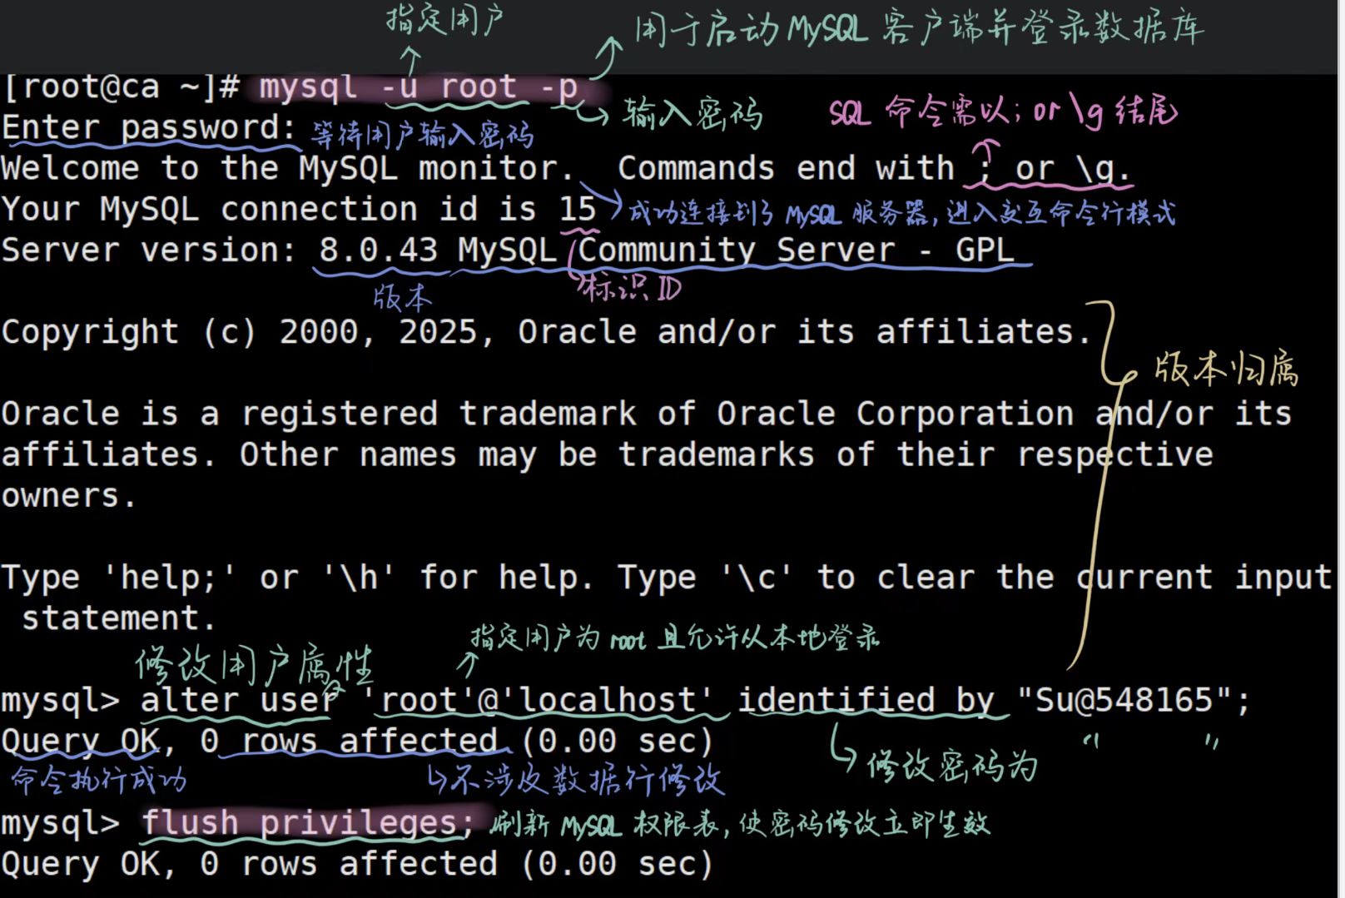Select 'Commands end with ; or \g.' text

point(874,168)
